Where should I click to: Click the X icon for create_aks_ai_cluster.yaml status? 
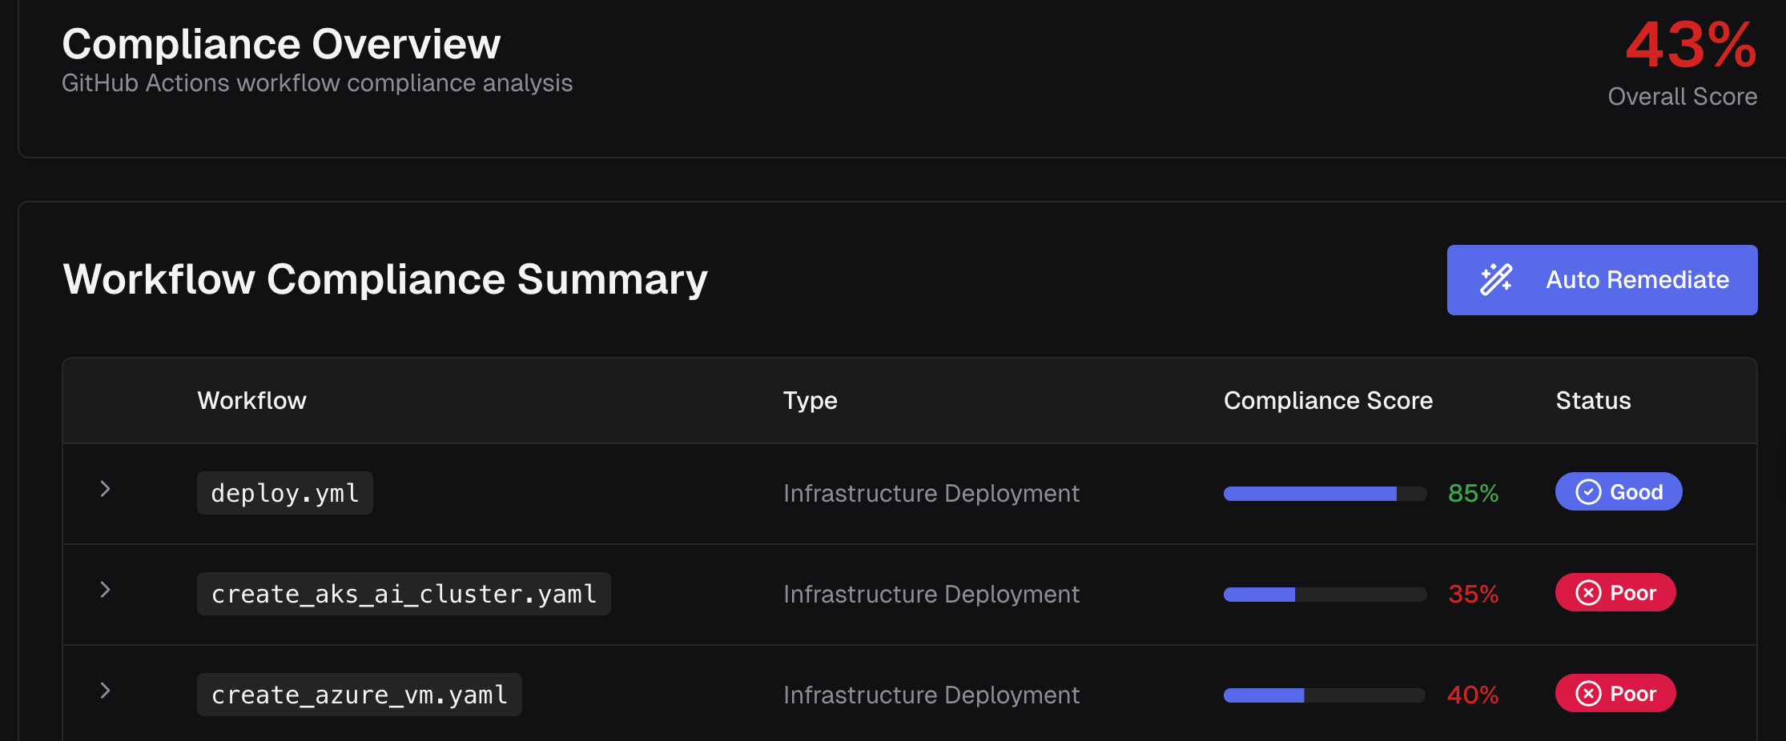click(1588, 593)
